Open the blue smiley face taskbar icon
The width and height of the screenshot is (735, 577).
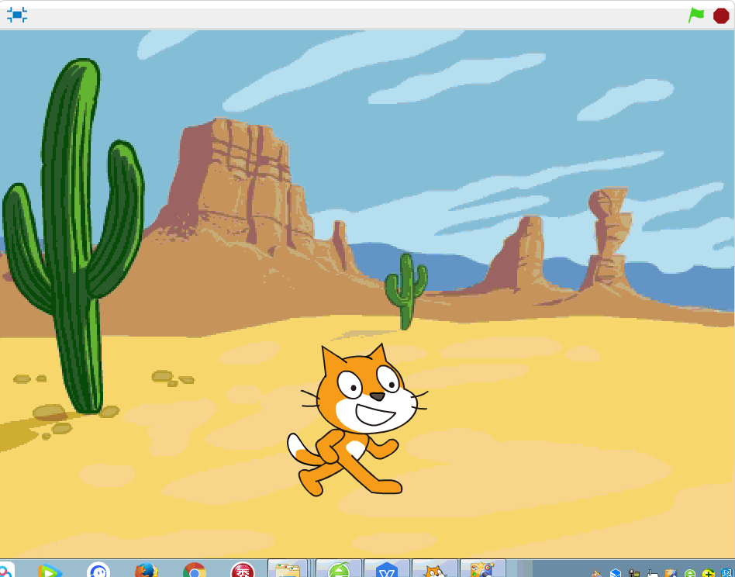coord(98,570)
